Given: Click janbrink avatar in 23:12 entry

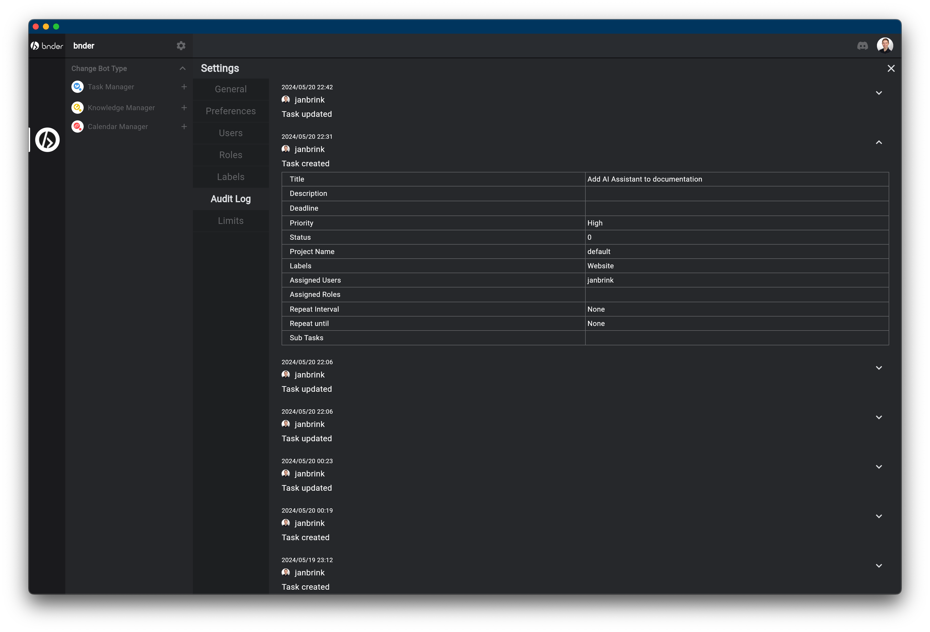Looking at the screenshot, I should (x=286, y=572).
